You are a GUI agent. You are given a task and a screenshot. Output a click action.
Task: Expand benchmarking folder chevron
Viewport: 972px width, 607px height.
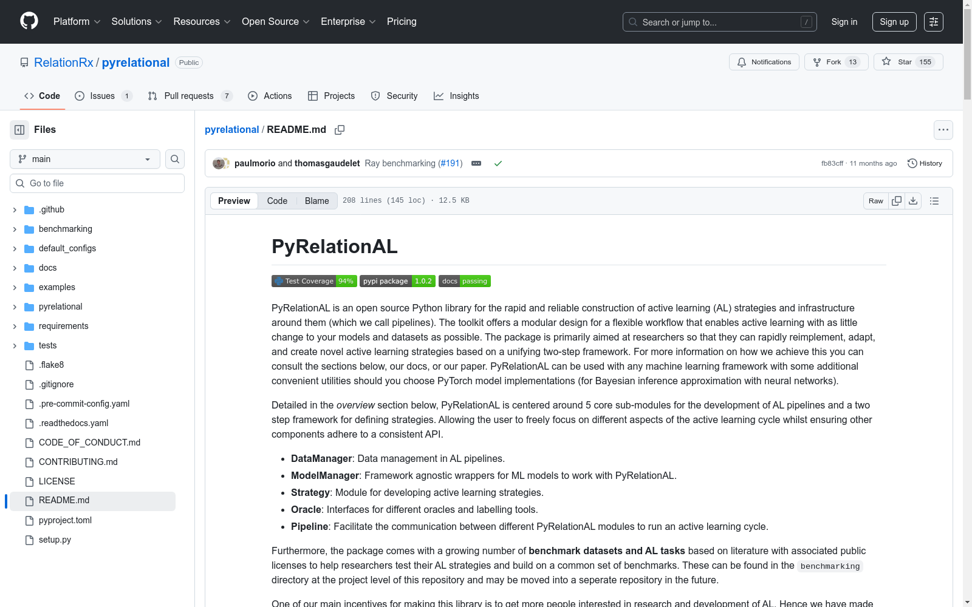[15, 229]
